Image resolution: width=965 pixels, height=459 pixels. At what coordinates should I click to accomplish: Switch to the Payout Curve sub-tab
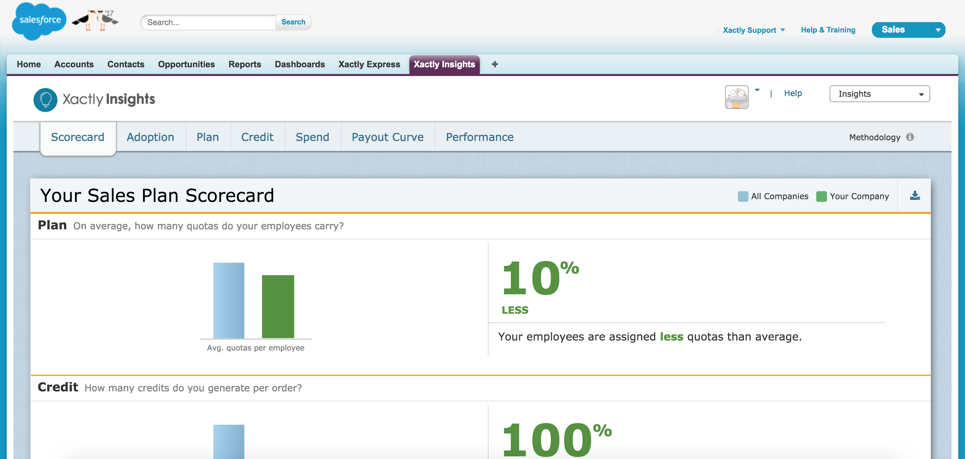pyautogui.click(x=388, y=137)
